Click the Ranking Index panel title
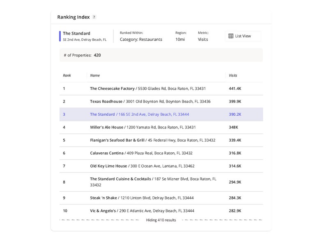The width and height of the screenshot is (322, 242). (x=73, y=17)
